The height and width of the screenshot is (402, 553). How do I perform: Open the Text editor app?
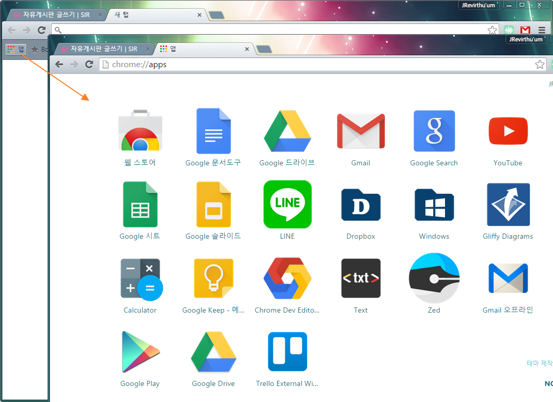(x=361, y=278)
